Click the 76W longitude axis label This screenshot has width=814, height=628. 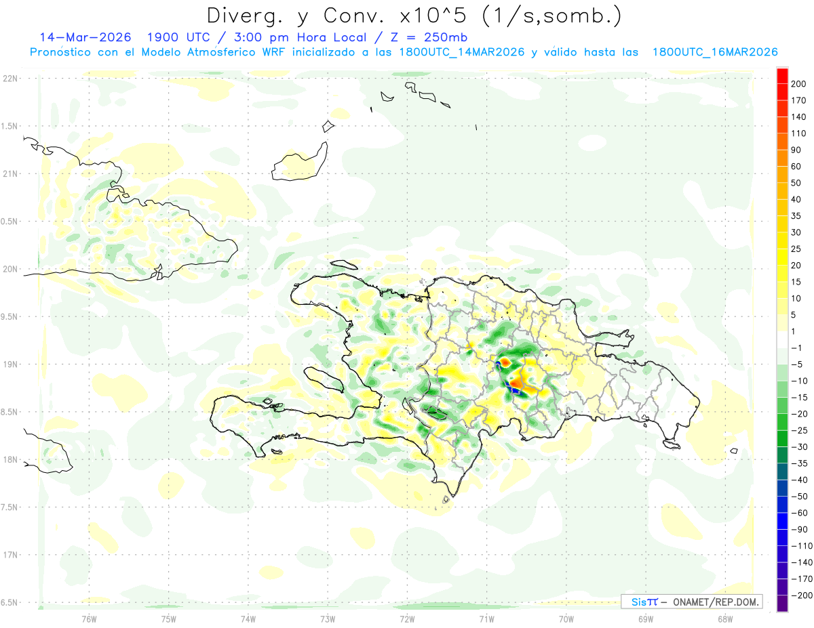tap(89, 618)
